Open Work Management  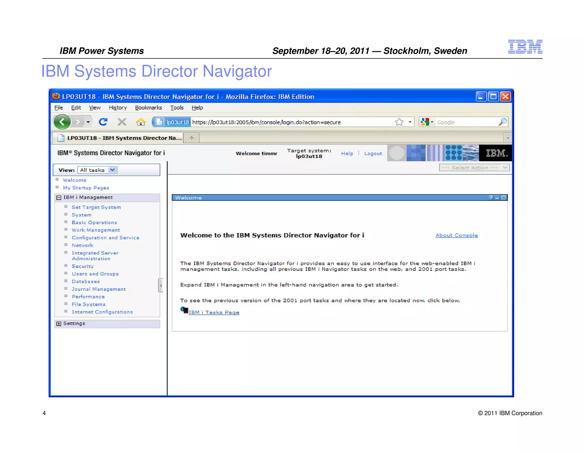point(96,230)
